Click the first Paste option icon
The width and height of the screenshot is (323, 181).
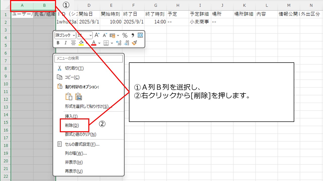click(69, 97)
